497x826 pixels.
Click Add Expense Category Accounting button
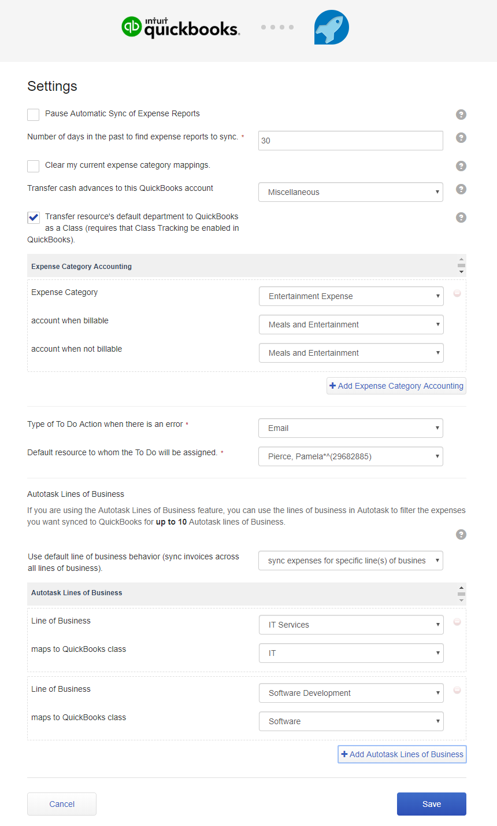tap(396, 386)
